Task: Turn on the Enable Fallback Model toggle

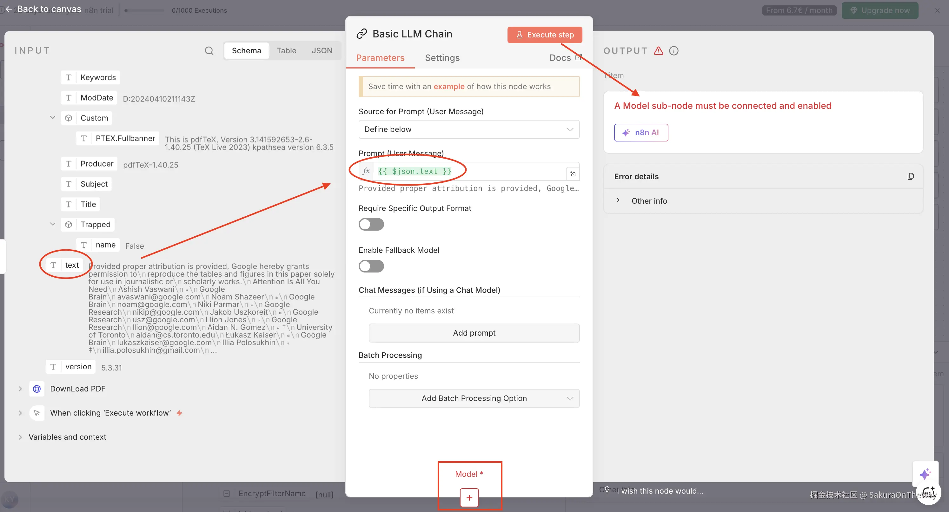Action: pos(371,266)
